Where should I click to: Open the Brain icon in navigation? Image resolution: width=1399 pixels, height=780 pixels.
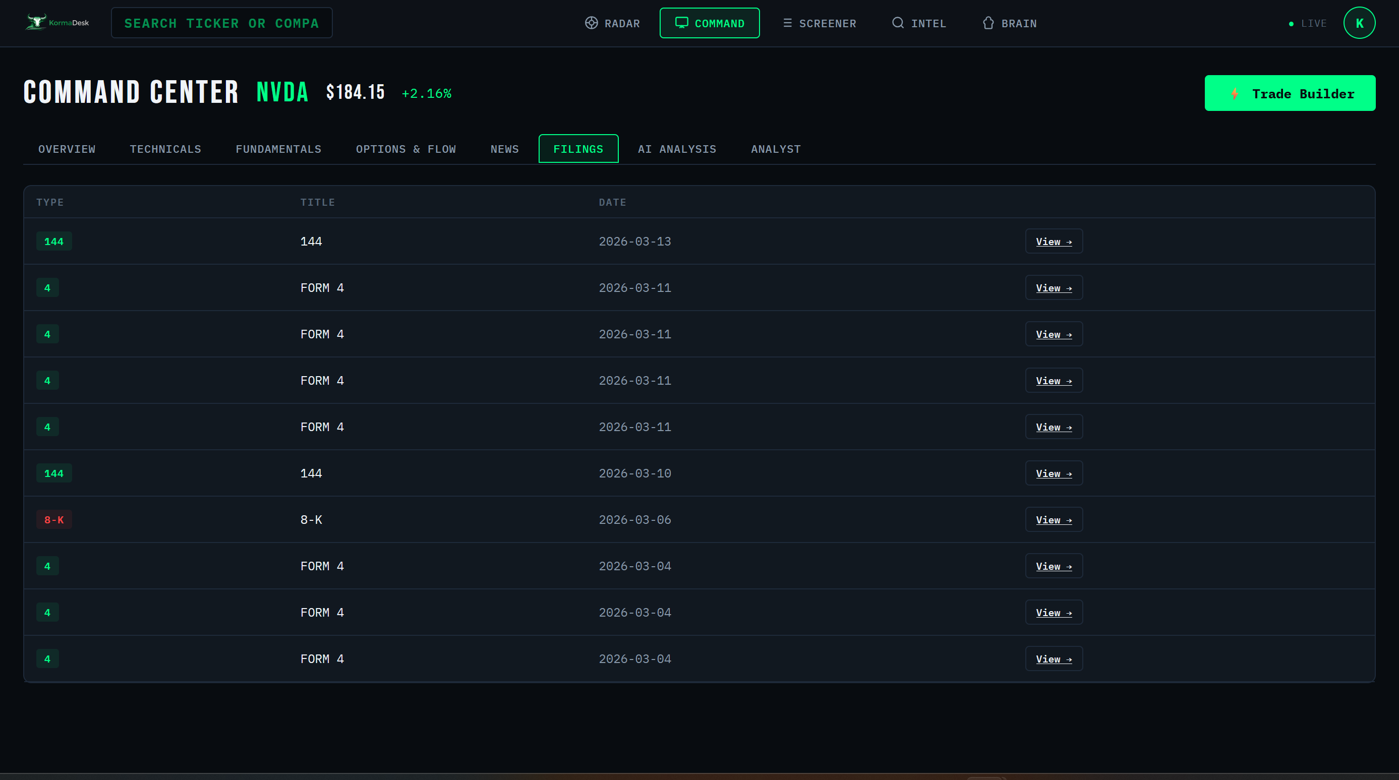(988, 23)
